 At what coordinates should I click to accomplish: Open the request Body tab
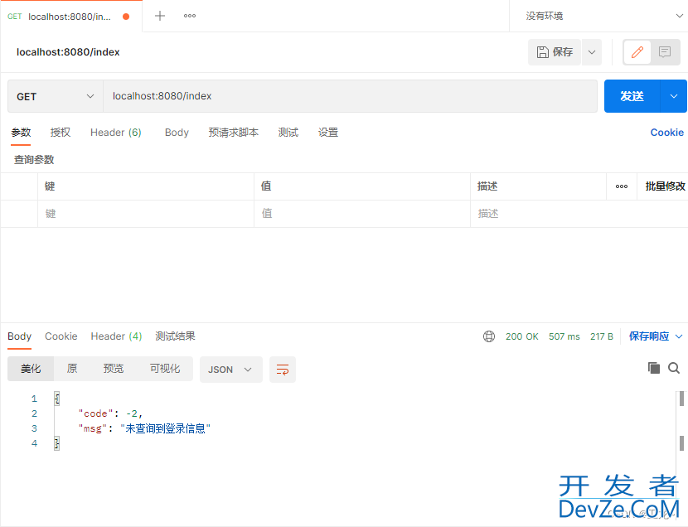tap(177, 133)
